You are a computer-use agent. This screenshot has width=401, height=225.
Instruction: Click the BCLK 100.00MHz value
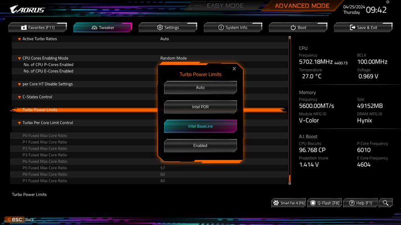pyautogui.click(x=372, y=62)
